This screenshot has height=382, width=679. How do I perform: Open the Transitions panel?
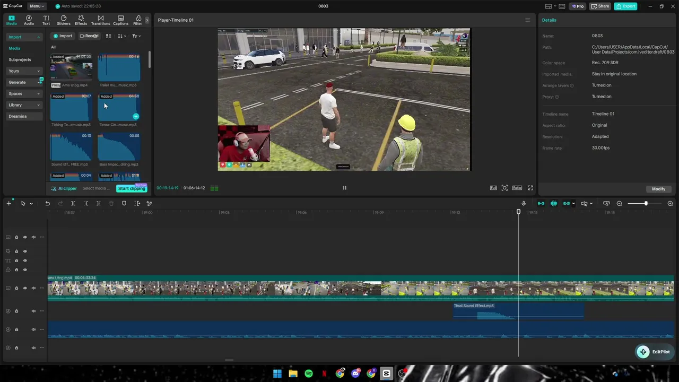point(100,20)
